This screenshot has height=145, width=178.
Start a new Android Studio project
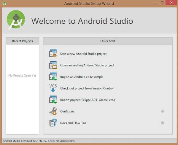[x=83, y=54]
